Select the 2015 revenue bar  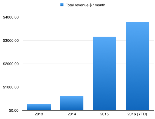point(105,74)
